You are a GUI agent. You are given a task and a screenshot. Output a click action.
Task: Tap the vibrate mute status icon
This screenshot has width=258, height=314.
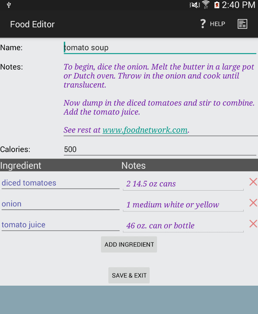tap(195, 5)
